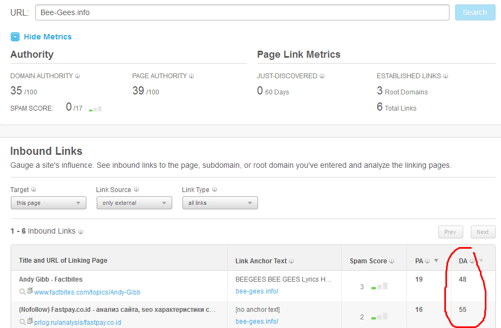This screenshot has width=501, height=328.
Task: Open the Spam Score column info icon
Action: (392, 261)
